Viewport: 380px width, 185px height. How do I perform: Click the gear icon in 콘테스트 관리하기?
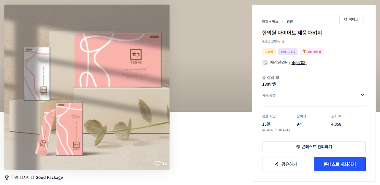(x=298, y=147)
